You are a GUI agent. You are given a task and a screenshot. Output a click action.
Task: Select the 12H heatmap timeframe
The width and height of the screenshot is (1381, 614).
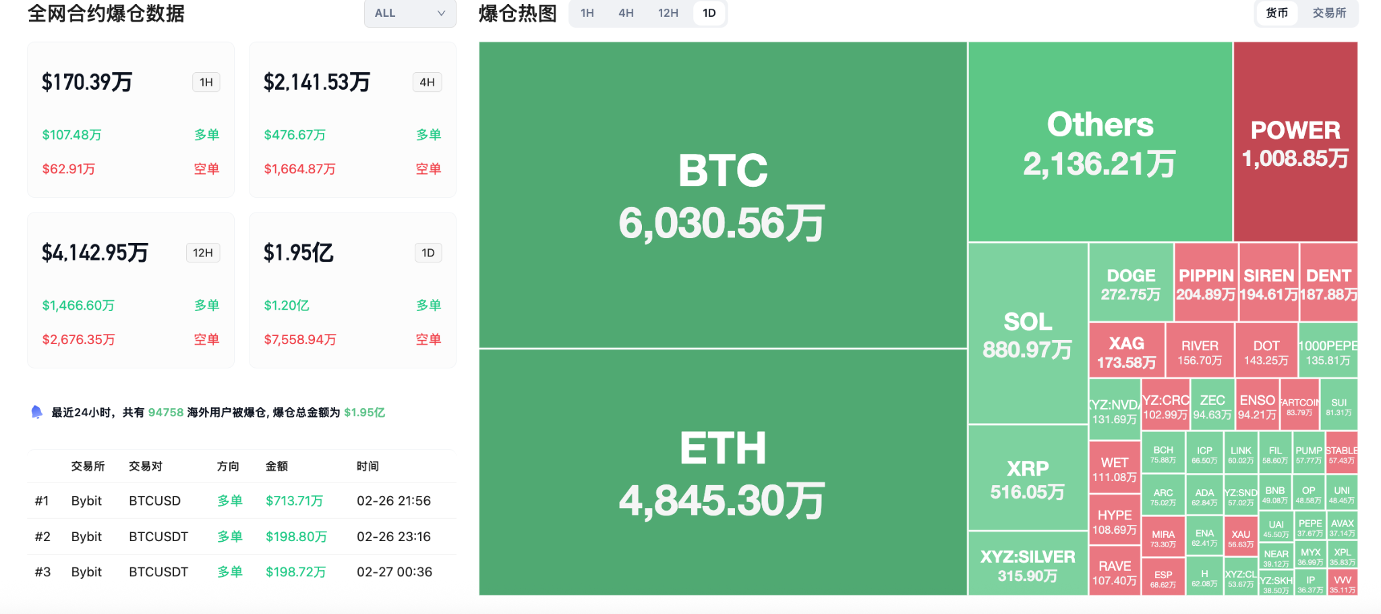[668, 13]
